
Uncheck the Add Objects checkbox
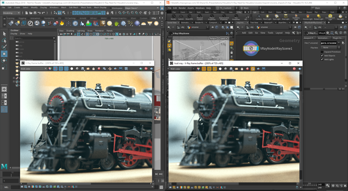(322, 55)
